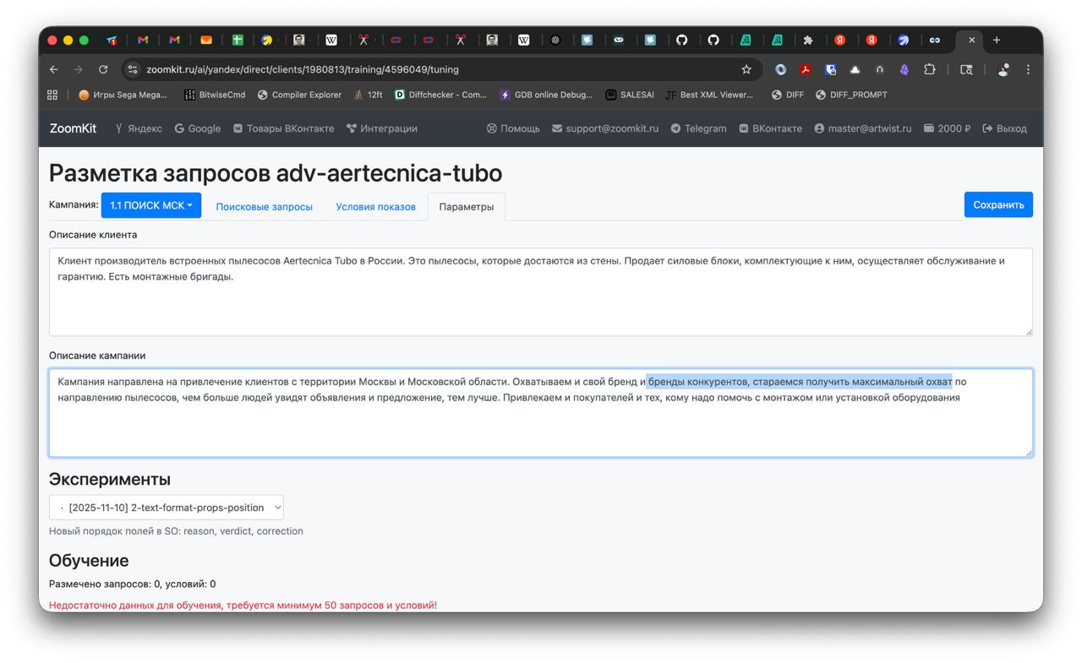Screen dimensions: 1082x663
Task: Open a new browser tab with plus
Action: (997, 40)
